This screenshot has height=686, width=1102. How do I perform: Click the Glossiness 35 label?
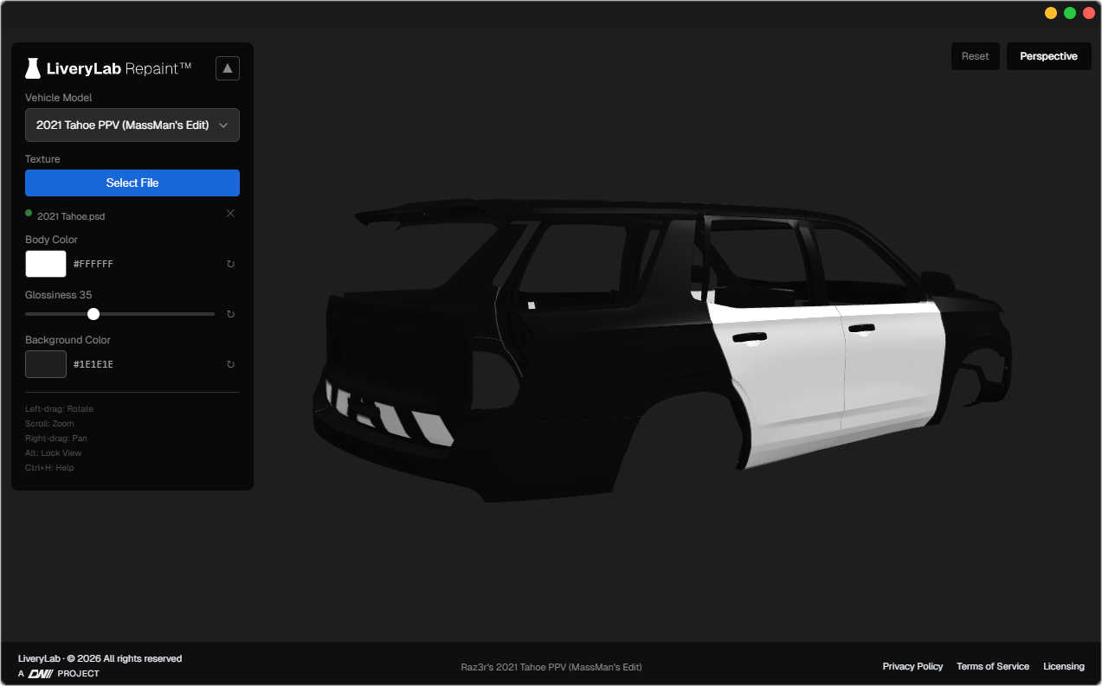[x=58, y=295]
